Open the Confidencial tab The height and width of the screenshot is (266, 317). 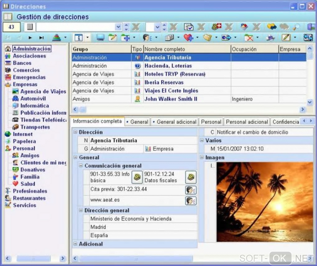(286, 122)
